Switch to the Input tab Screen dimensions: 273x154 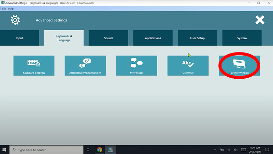coord(19,38)
